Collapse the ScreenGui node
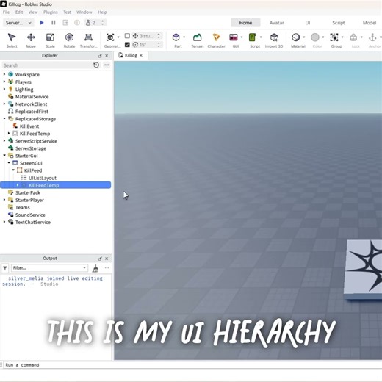This screenshot has width=382, height=382. pos(9,163)
